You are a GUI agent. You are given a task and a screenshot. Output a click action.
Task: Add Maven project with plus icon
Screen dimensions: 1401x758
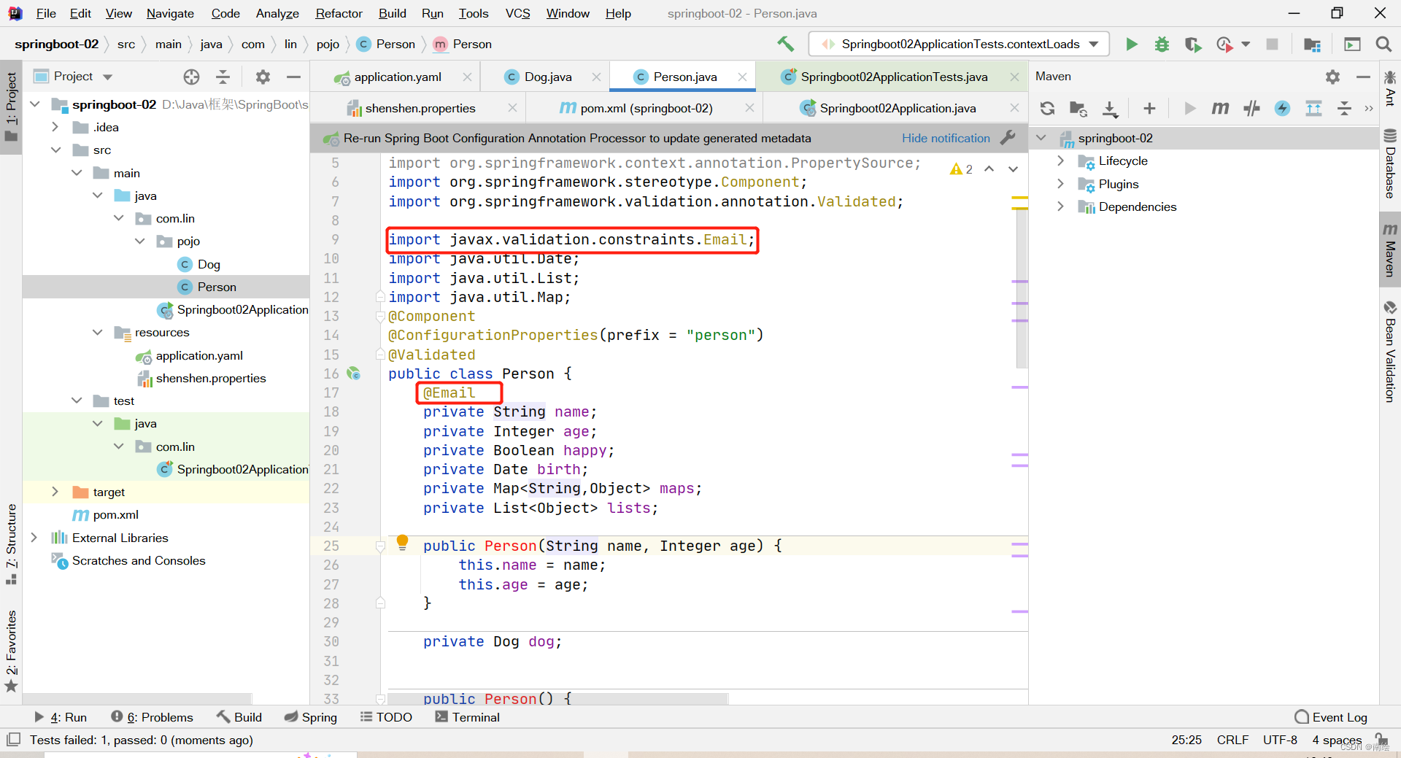tap(1149, 108)
